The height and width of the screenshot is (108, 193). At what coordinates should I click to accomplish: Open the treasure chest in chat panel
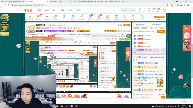(160, 82)
